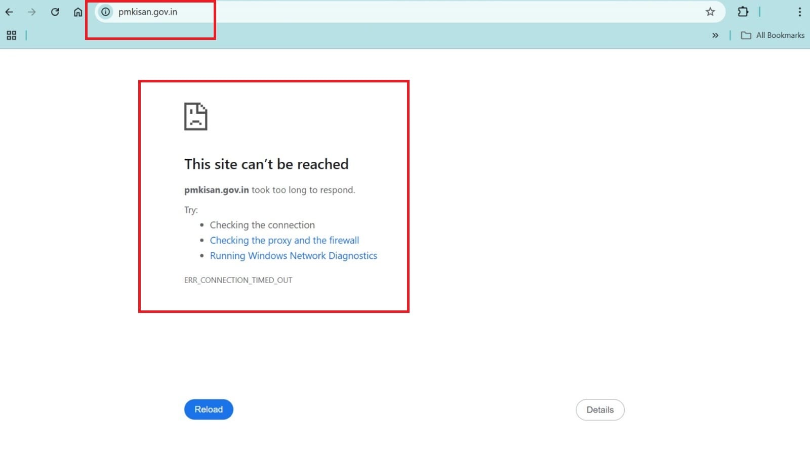Open 'Running Windows Network Diagnostics' link

(x=294, y=256)
